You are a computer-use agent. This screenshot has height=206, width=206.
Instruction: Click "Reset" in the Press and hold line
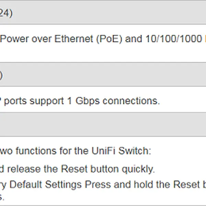pyautogui.click(x=186, y=185)
